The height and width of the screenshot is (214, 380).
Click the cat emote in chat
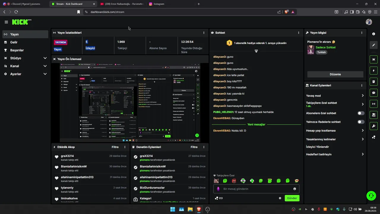pyautogui.click(x=216, y=181)
